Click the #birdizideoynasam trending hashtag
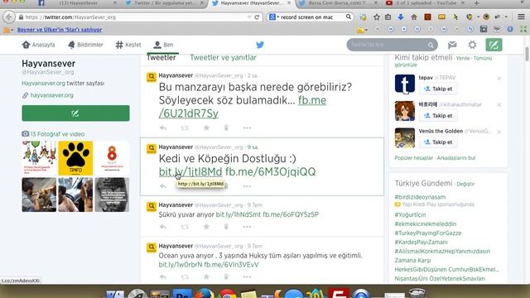The image size is (530, 298). 420,197
